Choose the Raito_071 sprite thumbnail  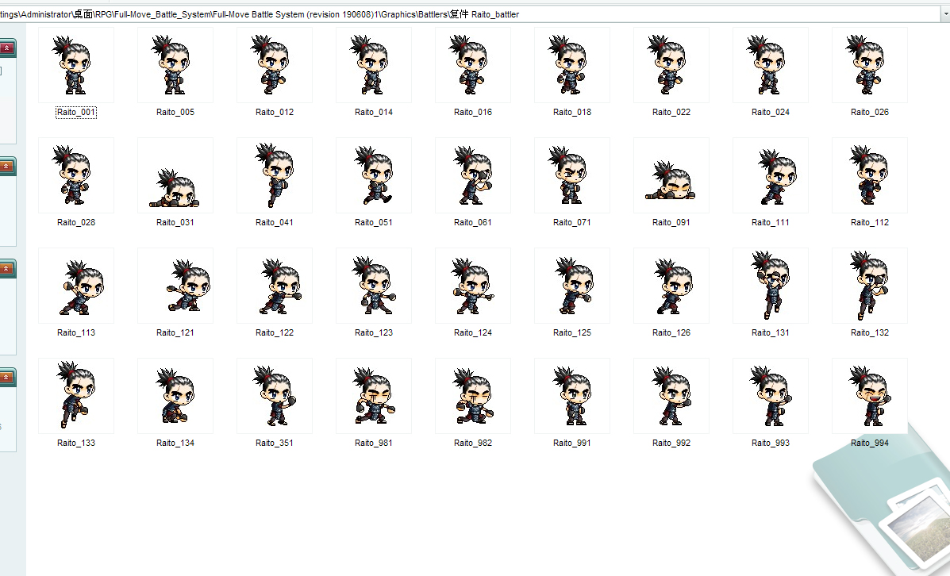tap(572, 175)
